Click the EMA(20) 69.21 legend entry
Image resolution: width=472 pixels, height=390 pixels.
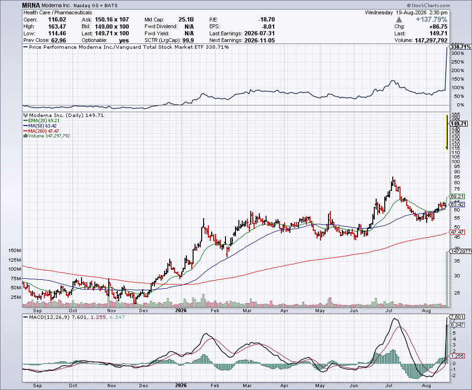(x=41, y=121)
